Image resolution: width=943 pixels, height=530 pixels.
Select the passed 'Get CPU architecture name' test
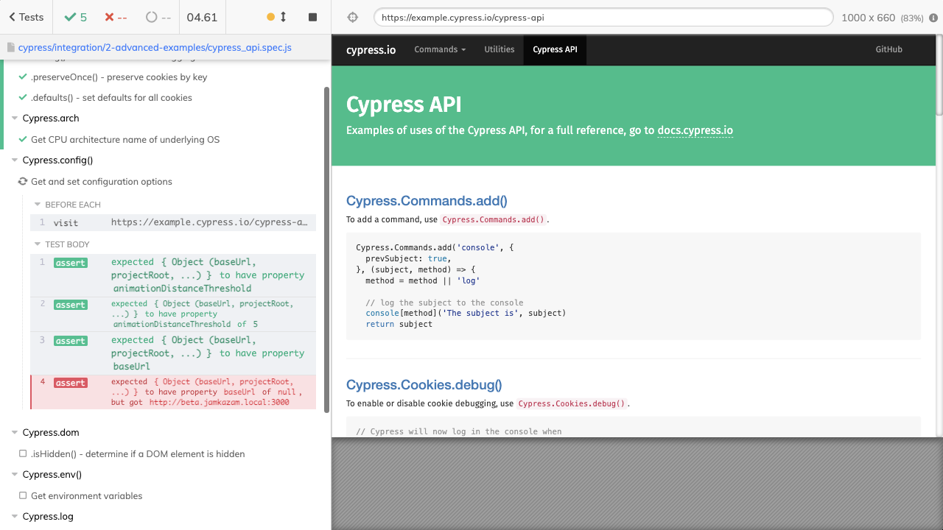125,140
